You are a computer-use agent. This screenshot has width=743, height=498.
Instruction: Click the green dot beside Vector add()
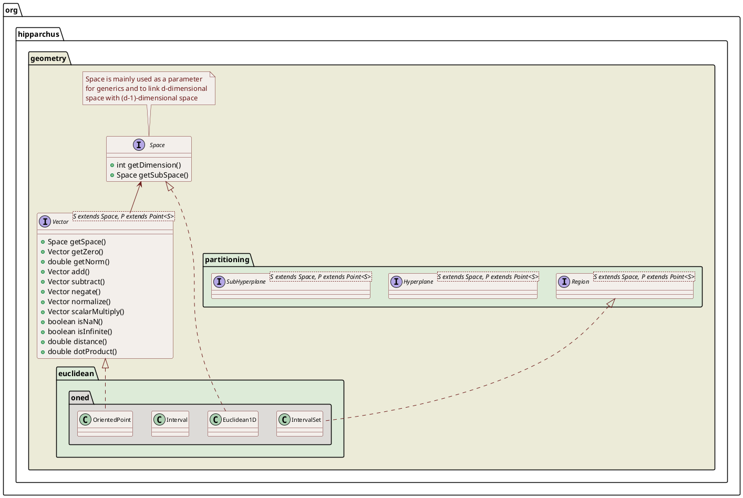[x=43, y=272]
